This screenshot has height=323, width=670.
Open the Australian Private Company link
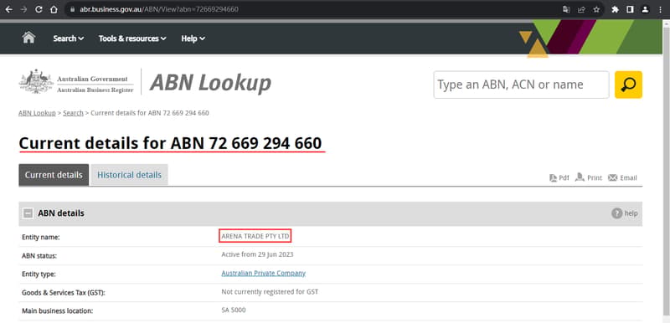[x=263, y=273]
